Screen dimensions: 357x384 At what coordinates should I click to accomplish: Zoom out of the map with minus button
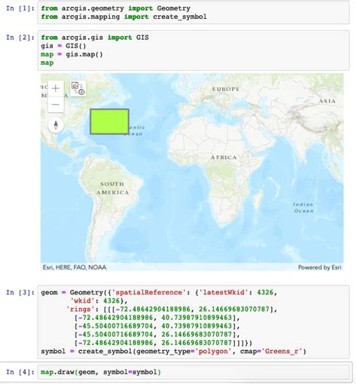(x=56, y=105)
